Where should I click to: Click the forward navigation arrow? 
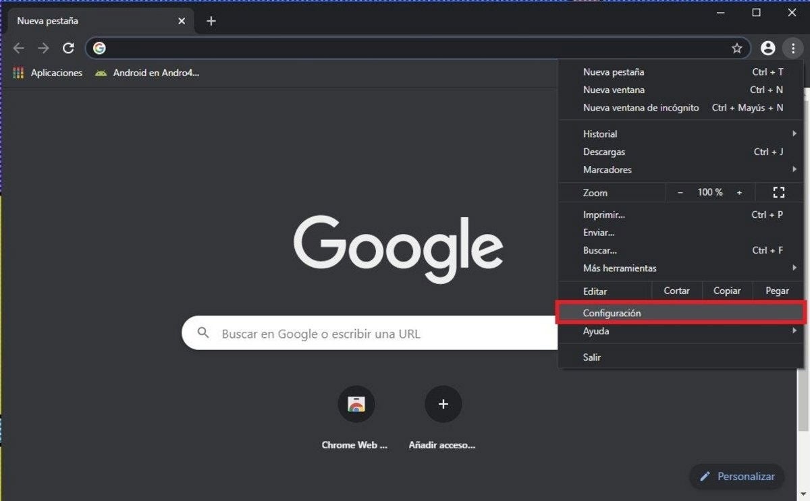pyautogui.click(x=43, y=48)
